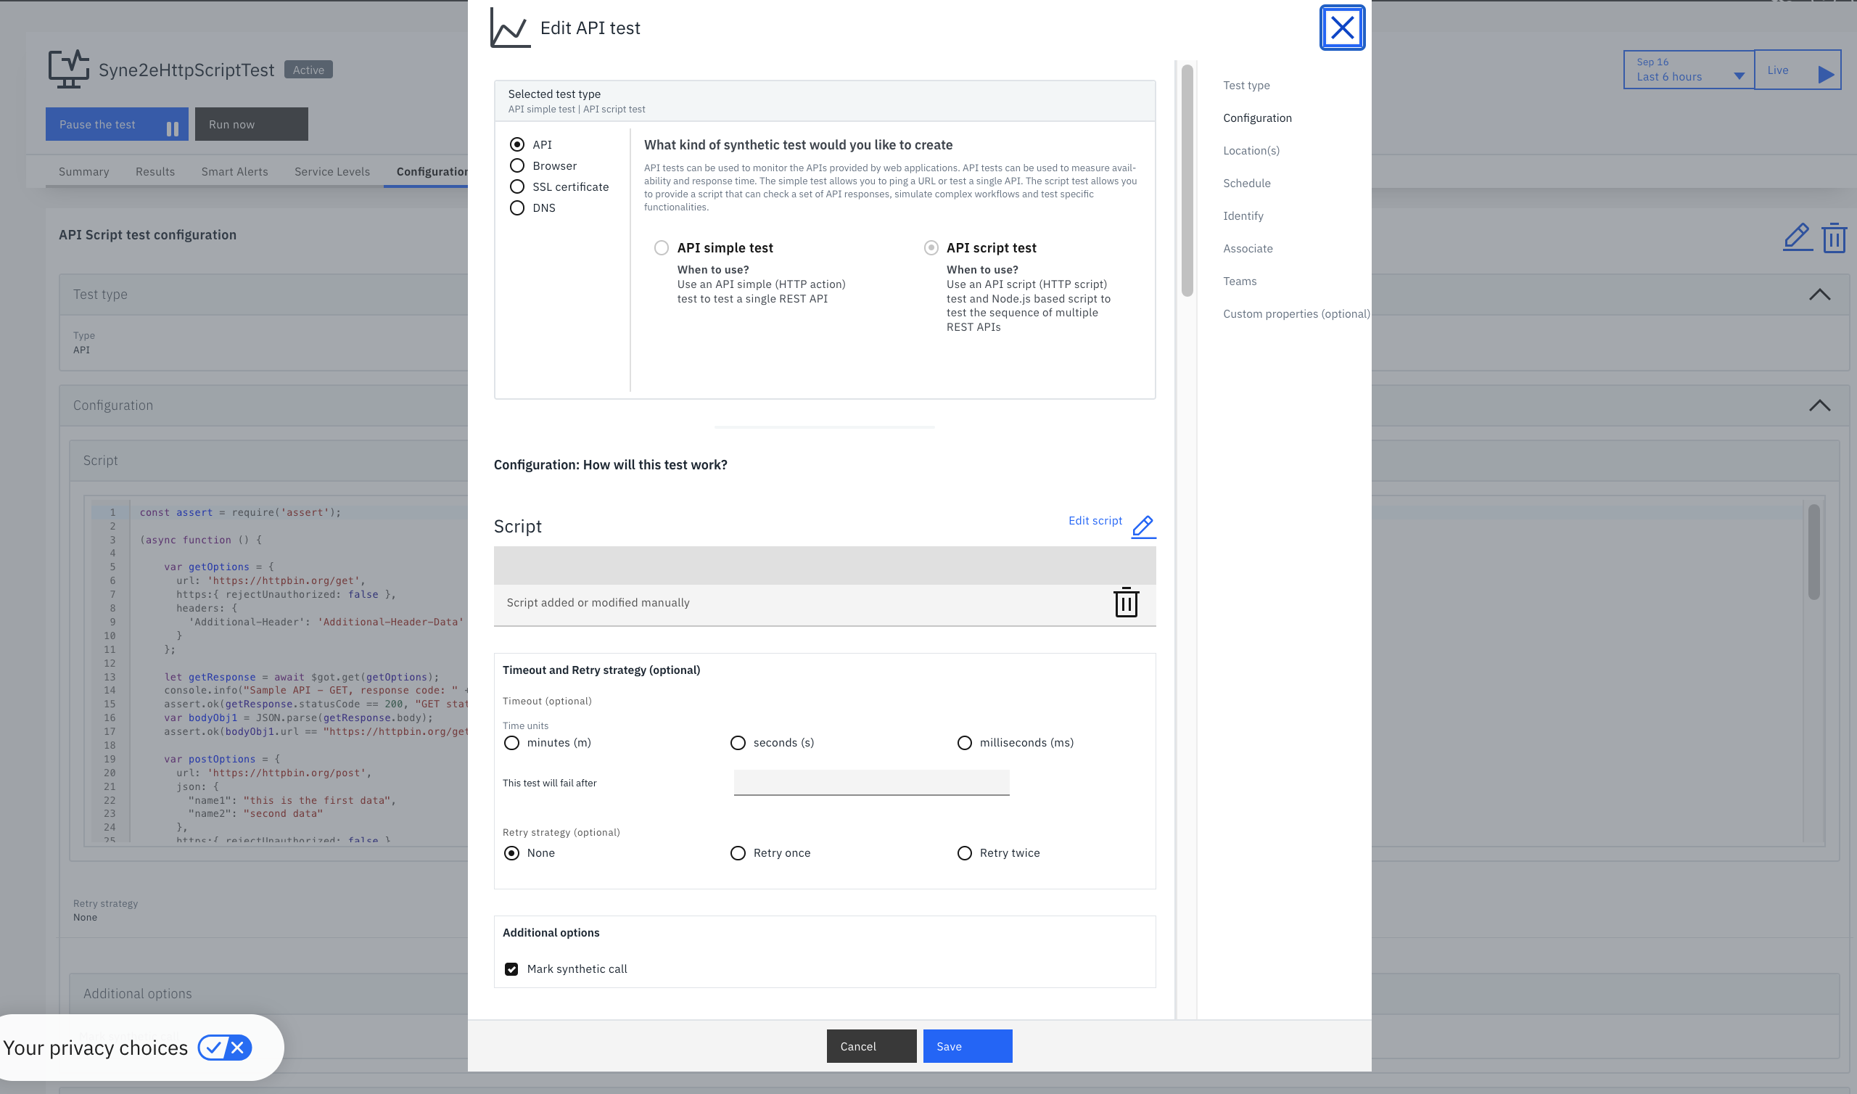Click the Live play arrow icon
Viewport: 1857px width, 1094px height.
click(1825, 75)
